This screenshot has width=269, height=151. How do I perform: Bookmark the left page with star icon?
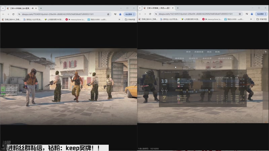coord(108,14)
